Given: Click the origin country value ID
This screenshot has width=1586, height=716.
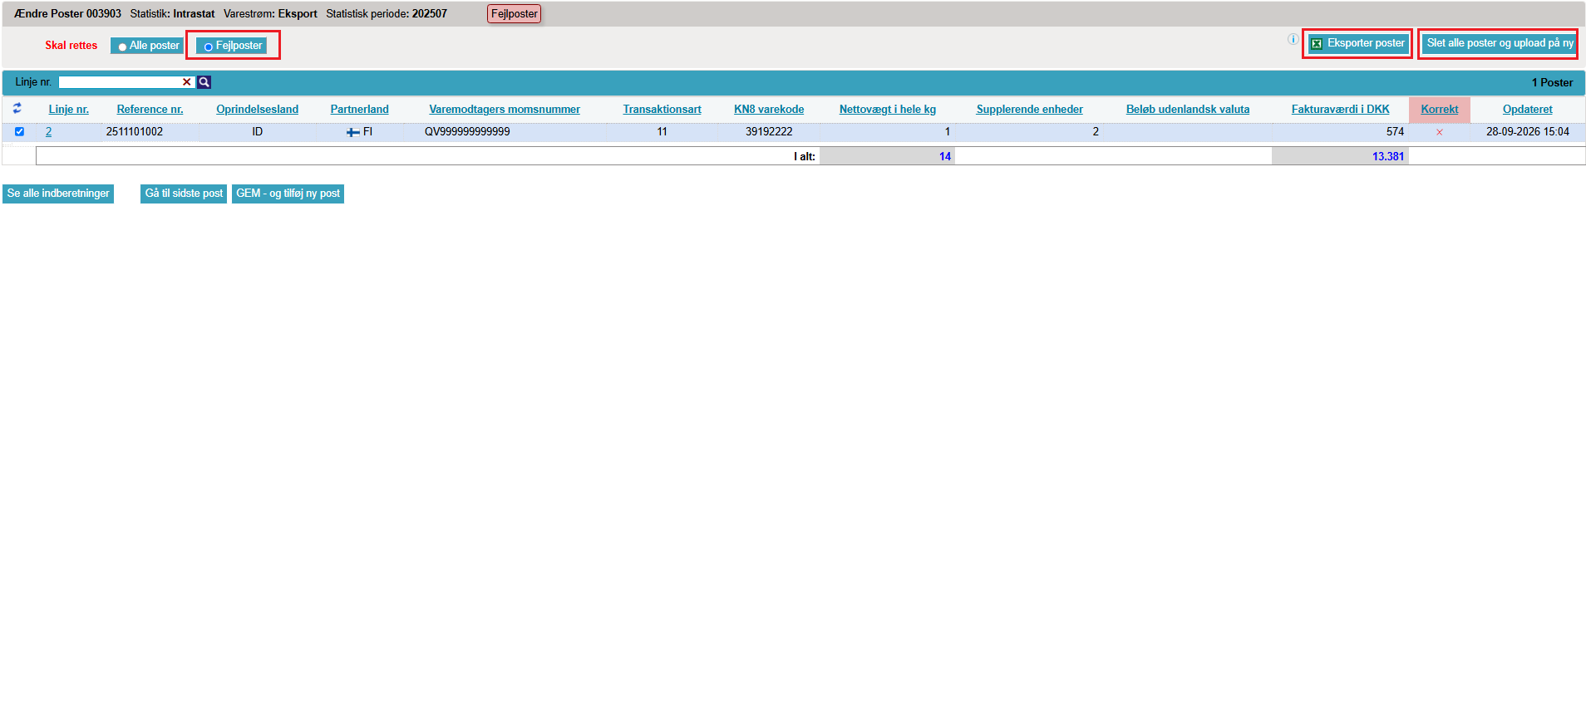Looking at the screenshot, I should (258, 132).
